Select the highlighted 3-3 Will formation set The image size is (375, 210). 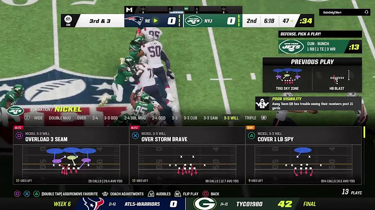(x=231, y=118)
